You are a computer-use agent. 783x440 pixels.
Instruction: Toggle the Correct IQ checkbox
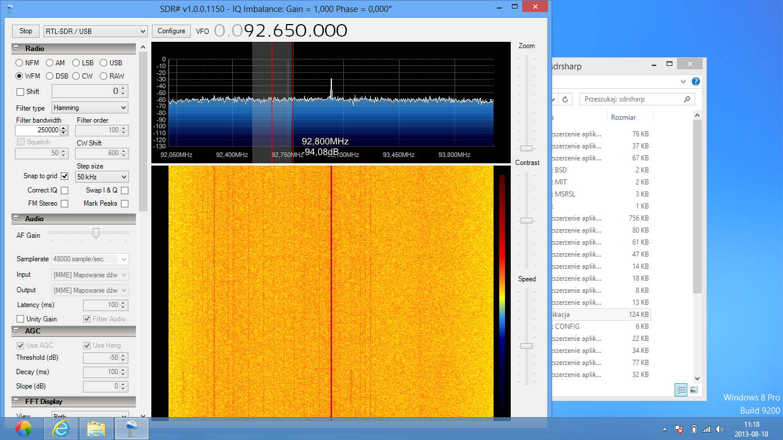click(64, 190)
